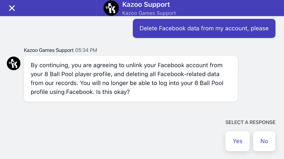
Task: Click the "SELECT A RESPONSE" label
Action: tap(250, 122)
